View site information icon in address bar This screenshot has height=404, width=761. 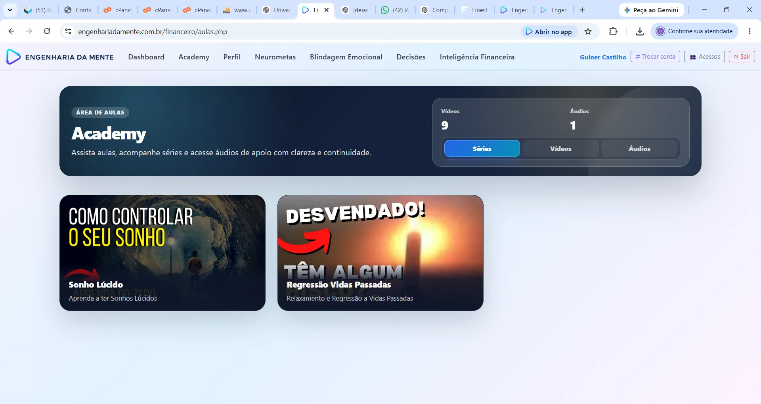(68, 31)
